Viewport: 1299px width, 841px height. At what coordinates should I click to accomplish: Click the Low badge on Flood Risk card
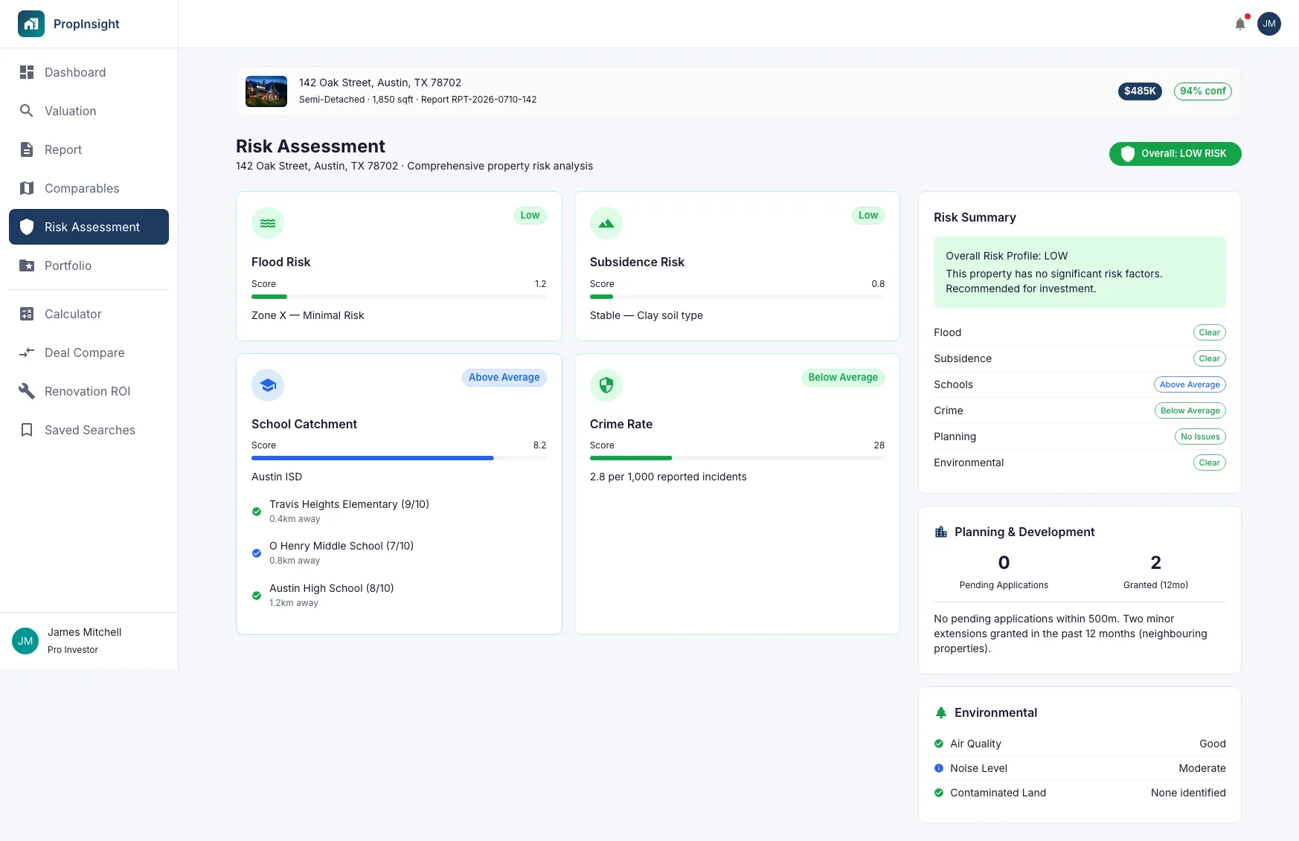[x=530, y=216]
